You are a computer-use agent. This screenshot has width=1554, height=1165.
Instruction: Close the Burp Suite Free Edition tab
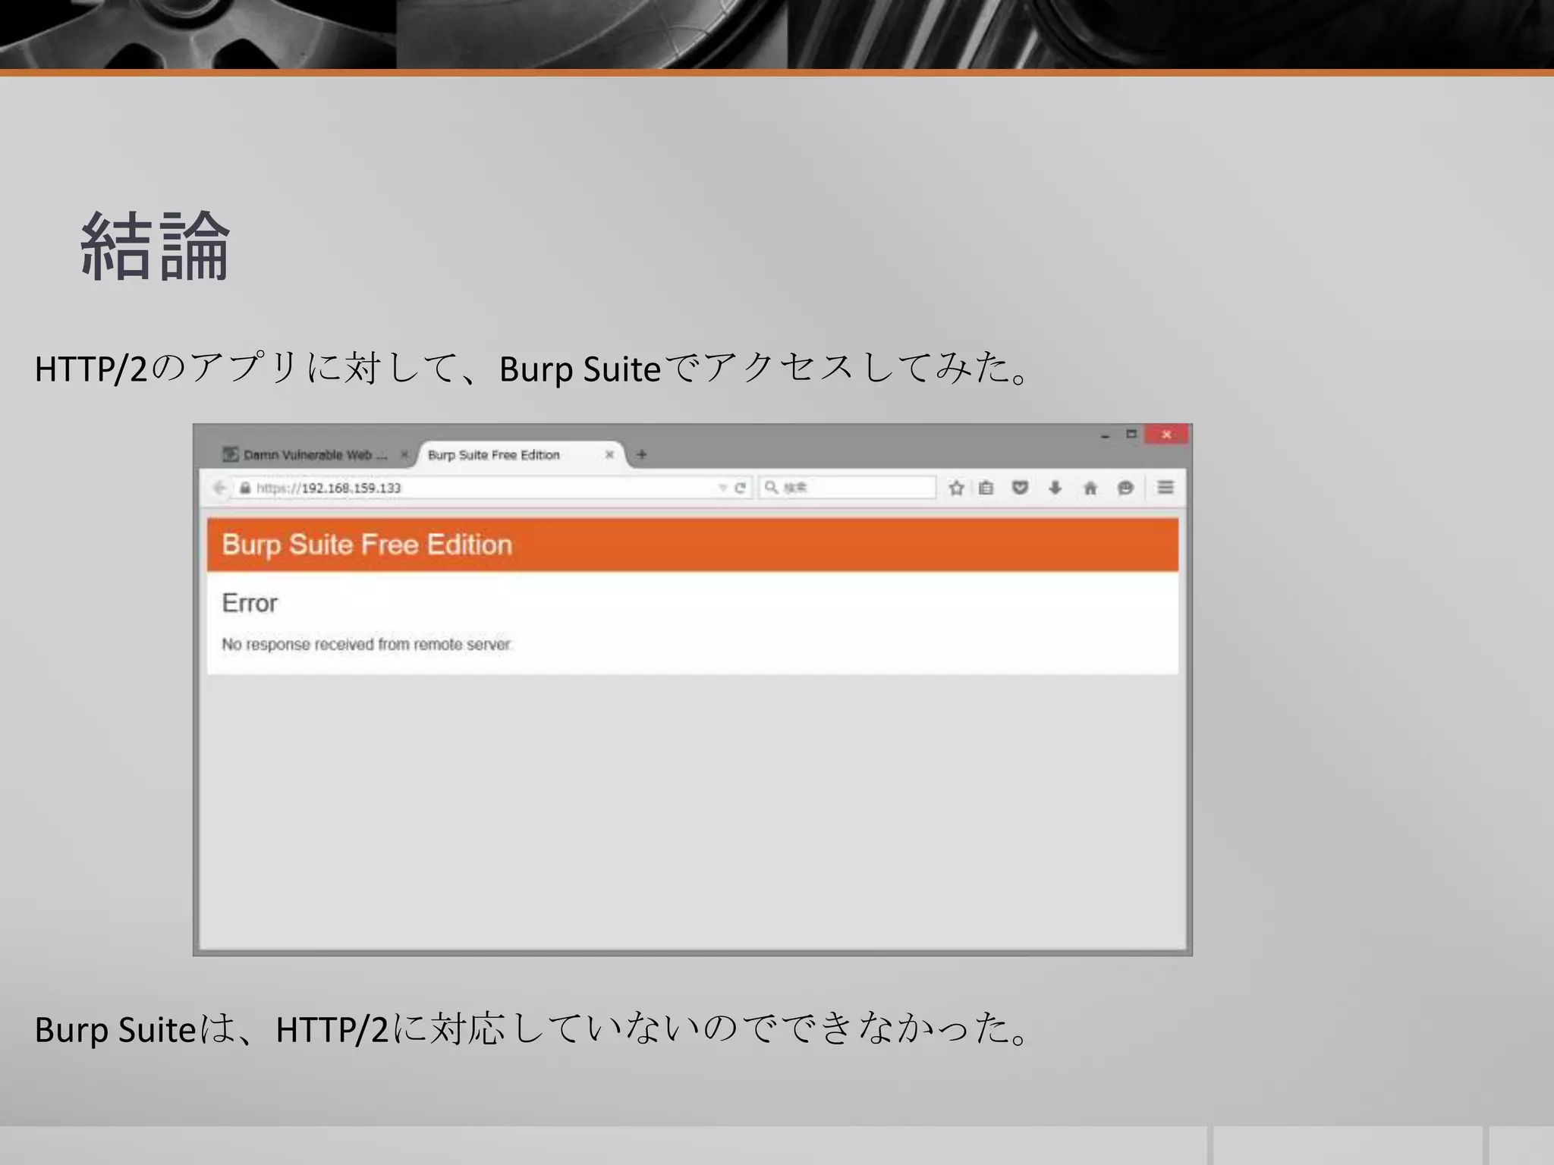pos(609,455)
